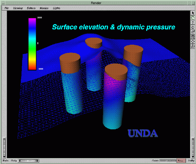The width and height of the screenshot is (196, 164).
Task: Click the question mark help icon
Action: tap(193, 23)
